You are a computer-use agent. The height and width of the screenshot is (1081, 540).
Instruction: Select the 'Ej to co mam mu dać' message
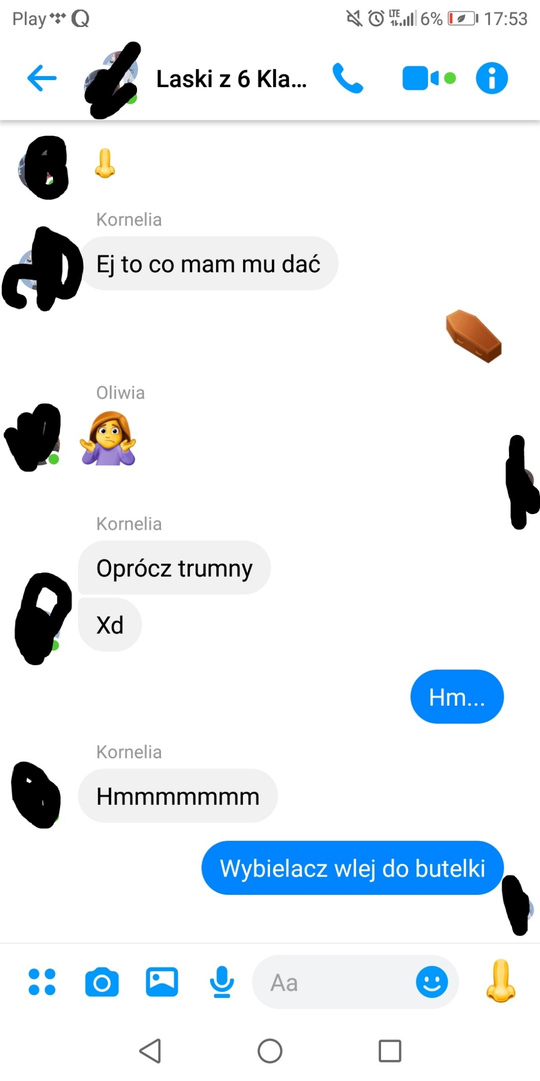point(208,264)
